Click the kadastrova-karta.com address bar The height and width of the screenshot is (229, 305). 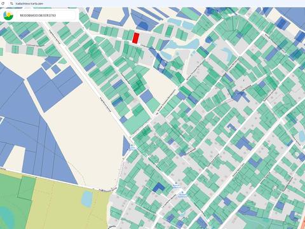point(29,4)
